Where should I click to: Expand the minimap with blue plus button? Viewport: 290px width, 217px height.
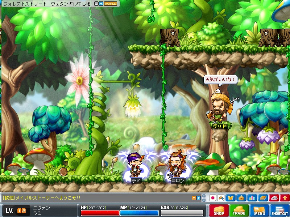(x=101, y=4)
